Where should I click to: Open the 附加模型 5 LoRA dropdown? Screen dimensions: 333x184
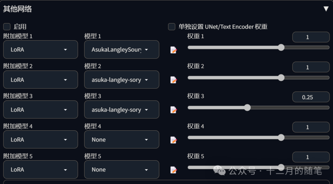[x=40, y=170]
